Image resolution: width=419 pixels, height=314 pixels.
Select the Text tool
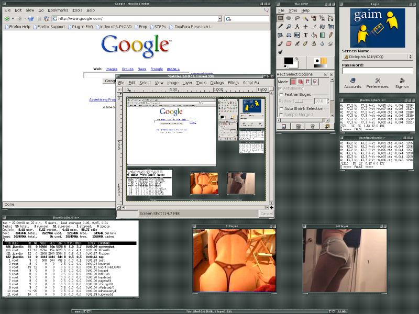[x=305, y=35]
